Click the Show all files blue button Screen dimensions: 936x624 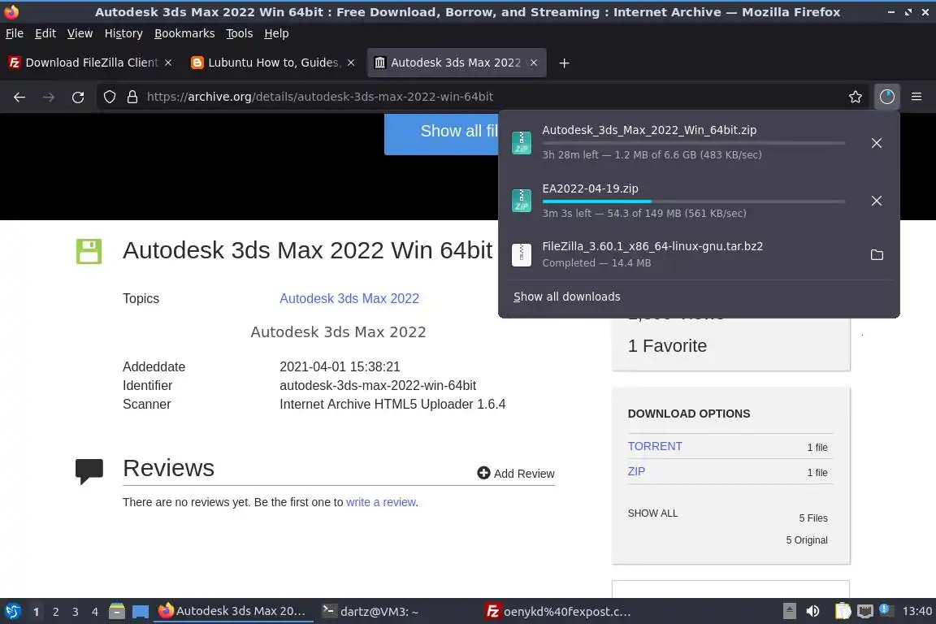coord(442,134)
